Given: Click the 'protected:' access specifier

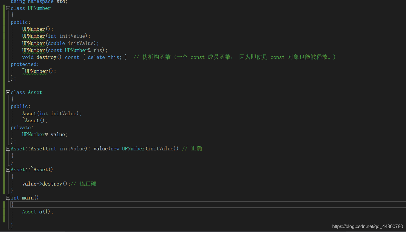Looking at the screenshot, I should pos(25,64).
